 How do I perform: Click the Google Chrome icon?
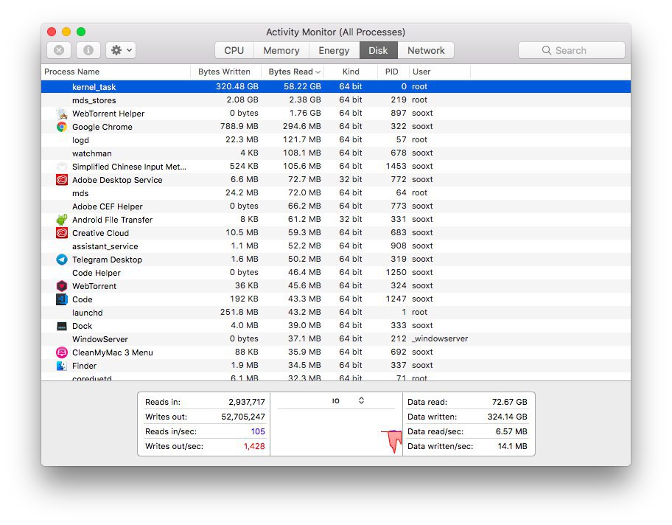click(62, 127)
